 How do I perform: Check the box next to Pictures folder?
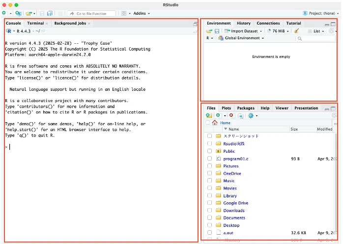tap(209, 166)
